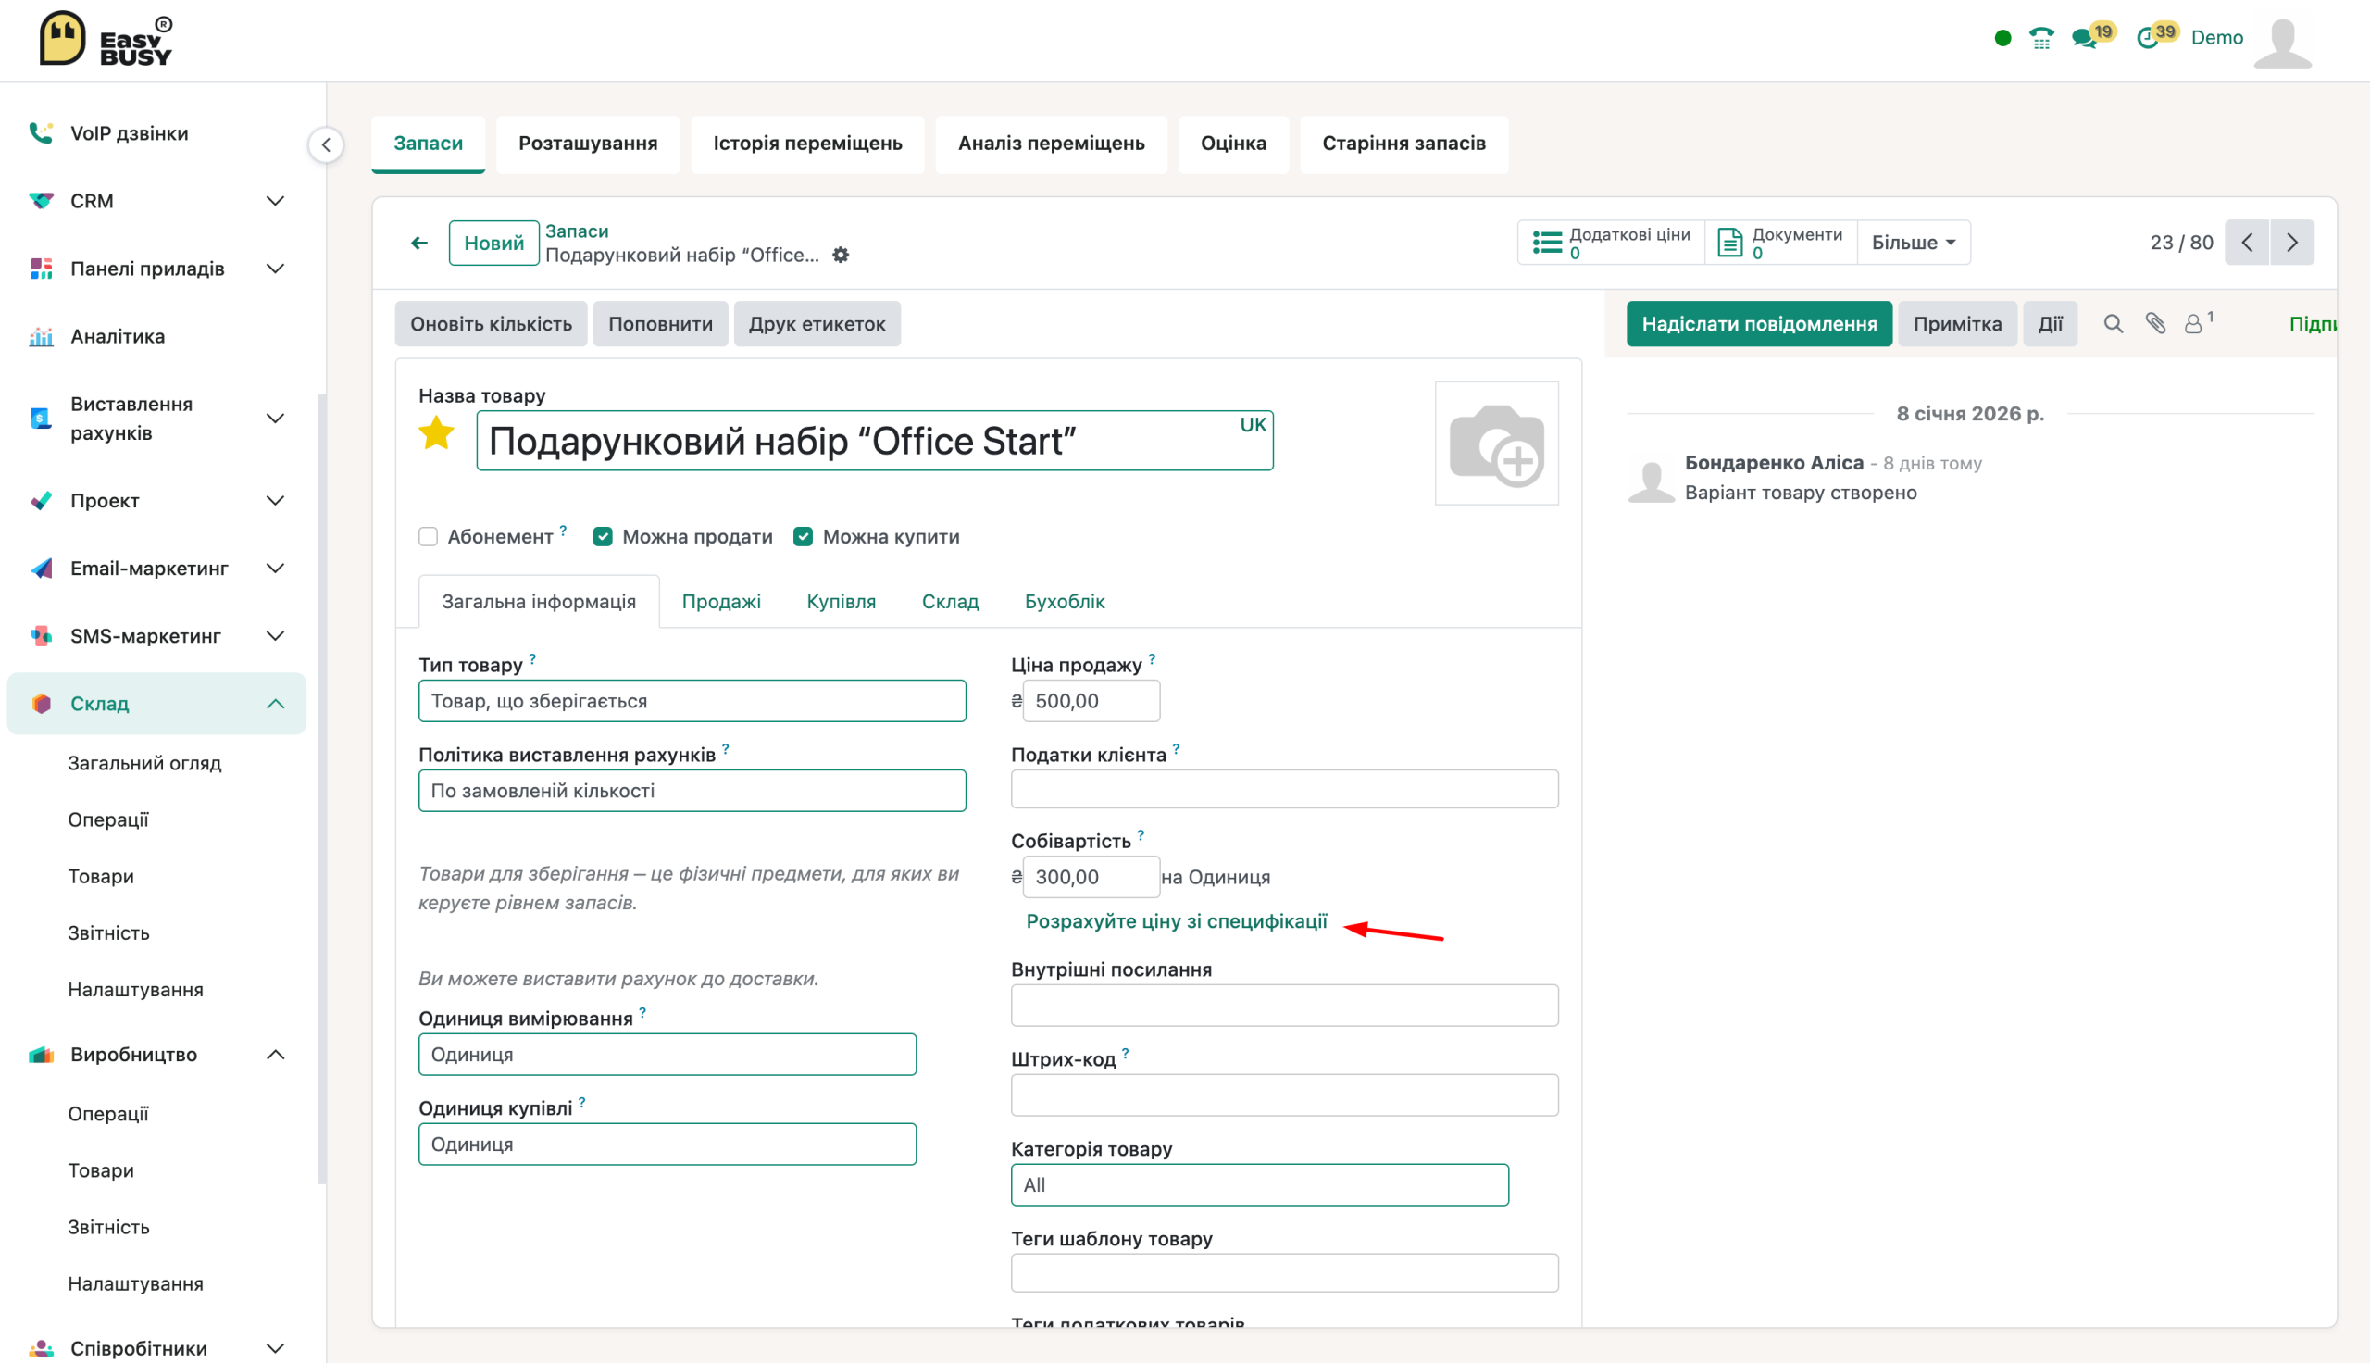Go back using the left arrow icon

pos(419,244)
